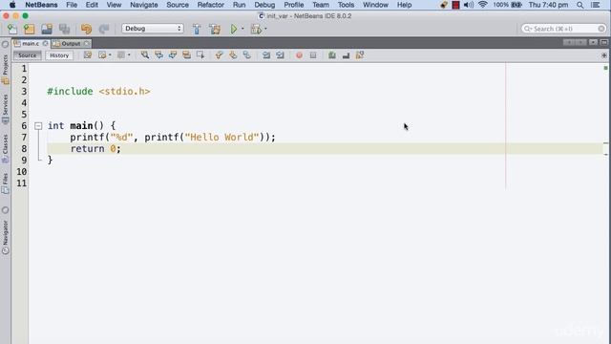Screen dimensions: 611x344
Task: Switch to the main.c editor tab
Action: click(31, 44)
